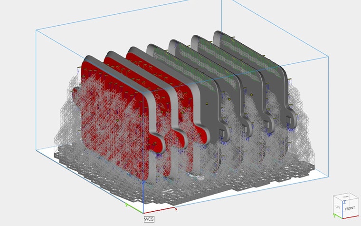
Task: Select the LEFT face of the view cube
Action: [x=338, y=208]
